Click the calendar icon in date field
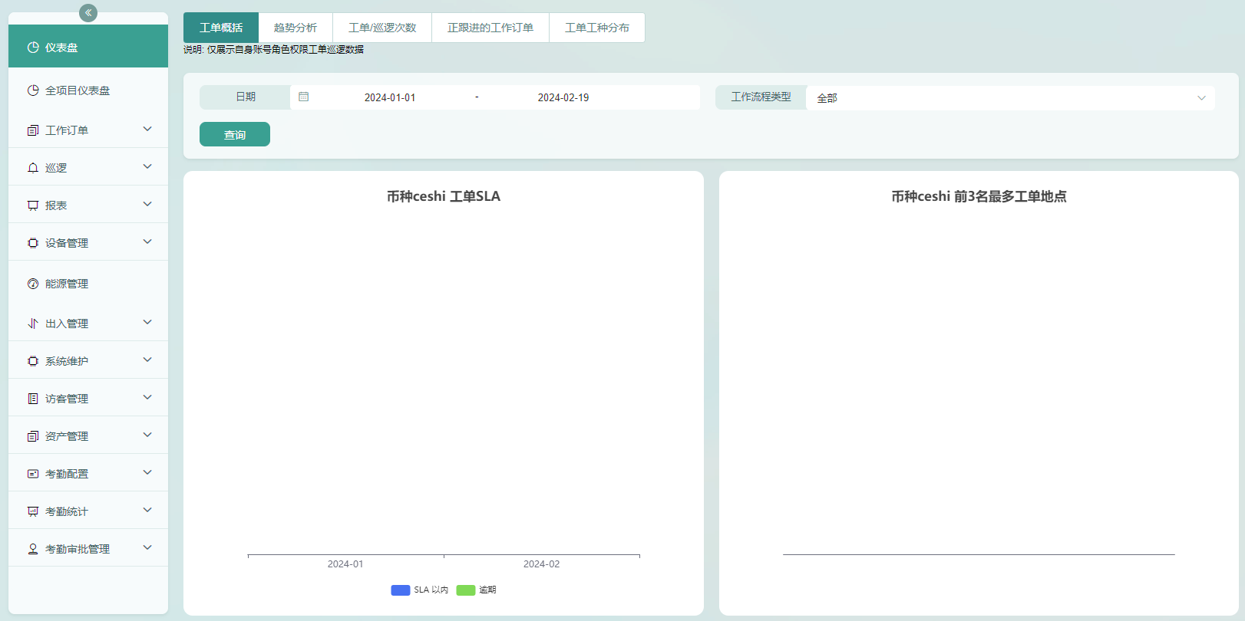This screenshot has height=621, width=1245. point(304,97)
